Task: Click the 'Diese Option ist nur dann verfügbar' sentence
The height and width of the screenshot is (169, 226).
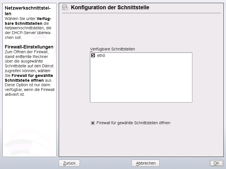Action: point(30,90)
